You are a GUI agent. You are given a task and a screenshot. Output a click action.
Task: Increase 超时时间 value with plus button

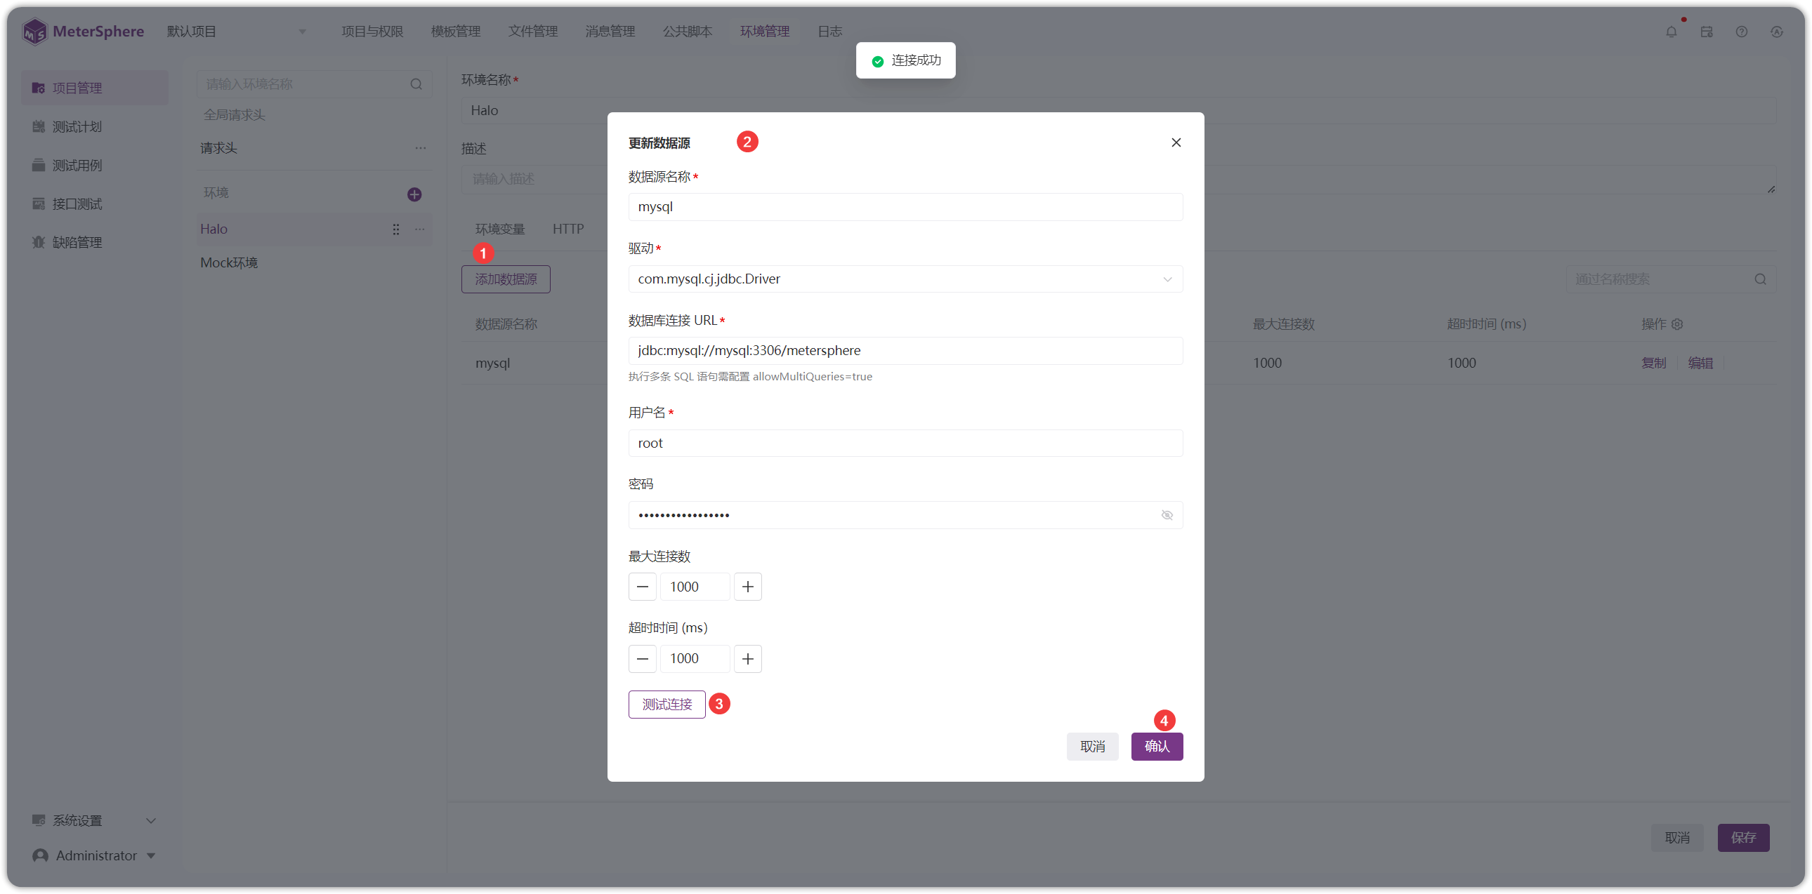tap(748, 658)
